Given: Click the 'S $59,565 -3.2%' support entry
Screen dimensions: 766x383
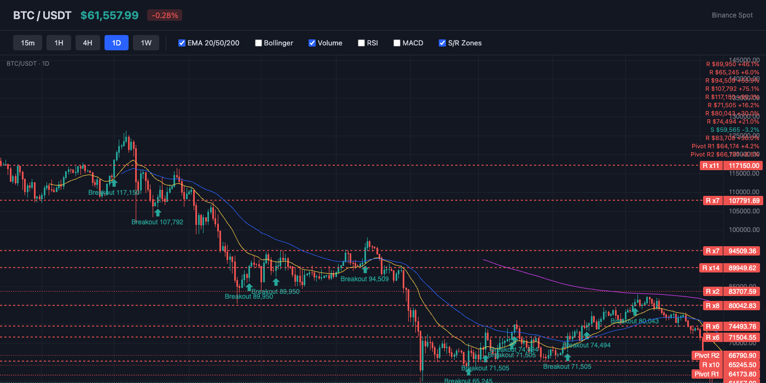Looking at the screenshot, I should click(x=734, y=130).
